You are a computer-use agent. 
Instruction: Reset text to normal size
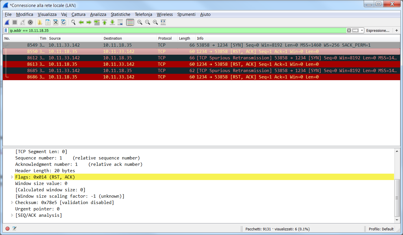155,22
